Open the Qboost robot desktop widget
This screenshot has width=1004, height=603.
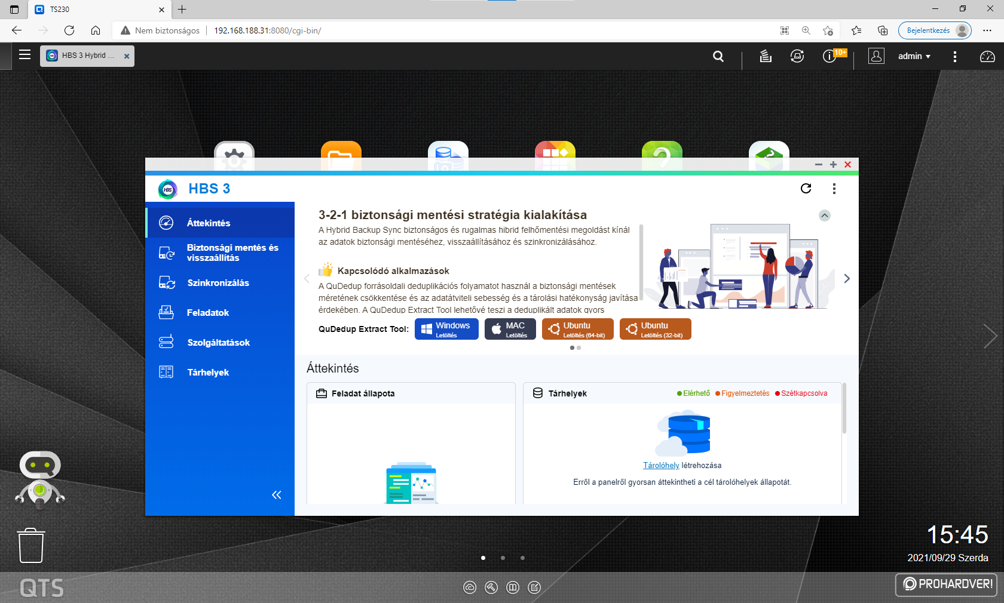coord(40,480)
